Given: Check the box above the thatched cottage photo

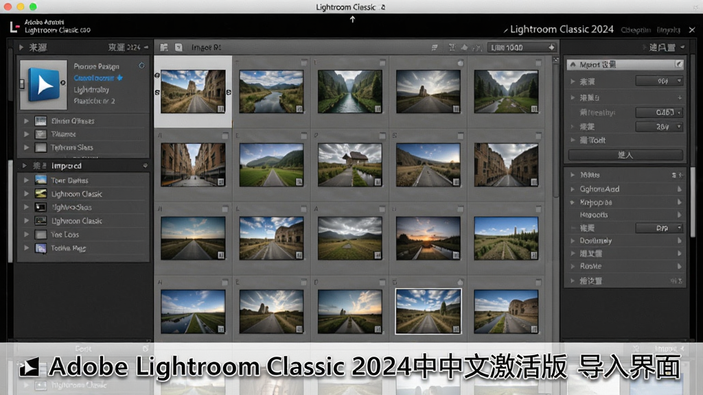Looking at the screenshot, I should click(382, 136).
